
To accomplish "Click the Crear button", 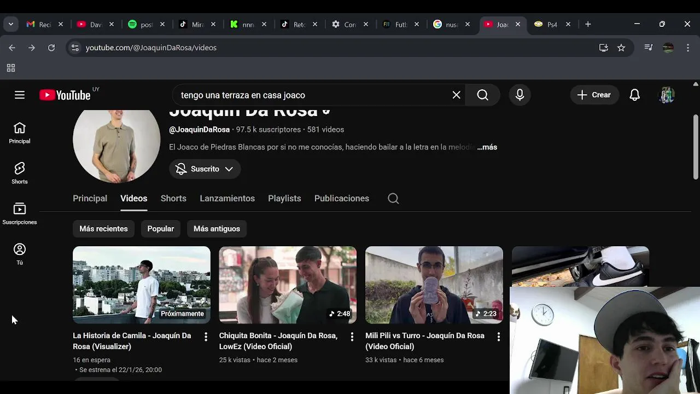I will point(594,95).
